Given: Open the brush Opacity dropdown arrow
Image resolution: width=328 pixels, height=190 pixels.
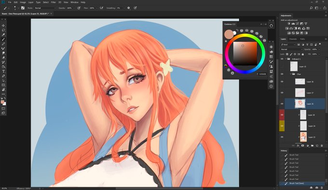Looking at the screenshot, I should click(74, 8).
